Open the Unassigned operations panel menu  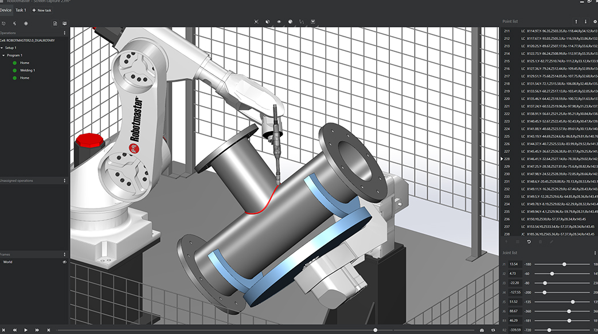tap(64, 180)
